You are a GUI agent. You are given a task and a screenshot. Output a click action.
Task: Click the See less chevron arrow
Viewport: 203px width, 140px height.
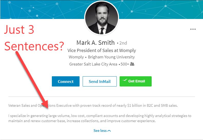click(109, 131)
